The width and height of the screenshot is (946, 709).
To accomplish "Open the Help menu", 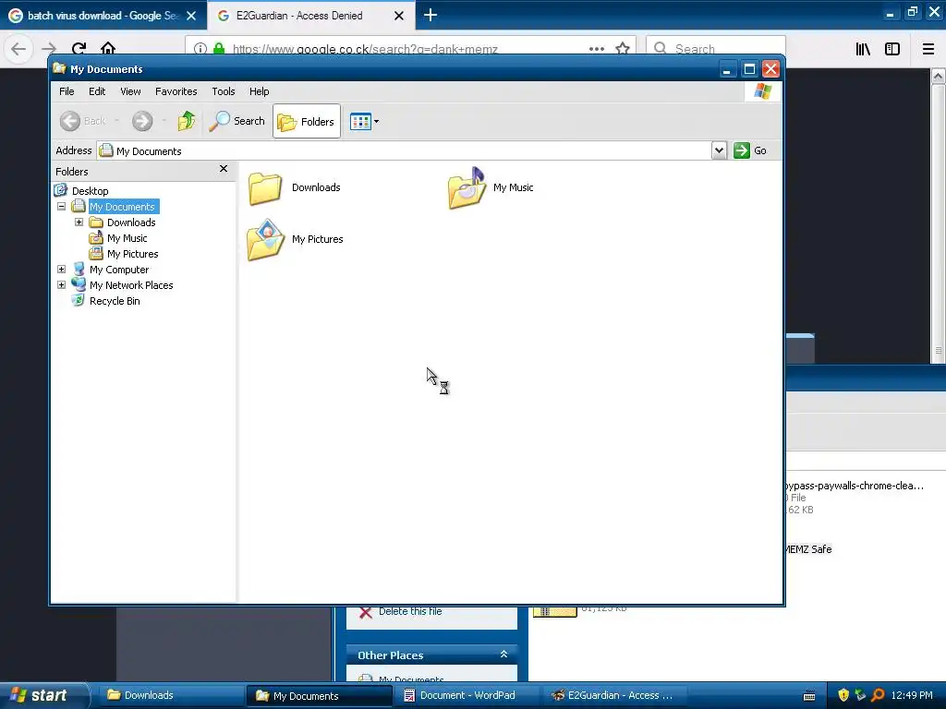I will [259, 91].
